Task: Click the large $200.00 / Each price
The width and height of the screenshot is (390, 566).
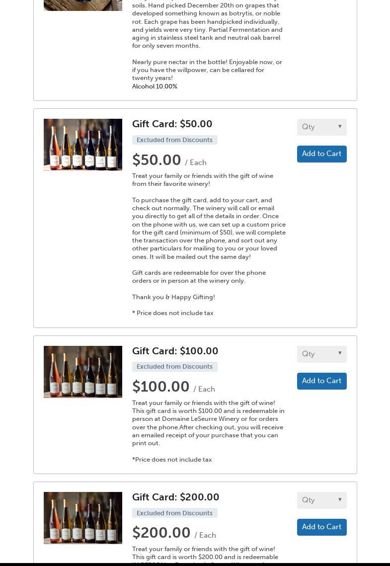Action: pos(174,533)
